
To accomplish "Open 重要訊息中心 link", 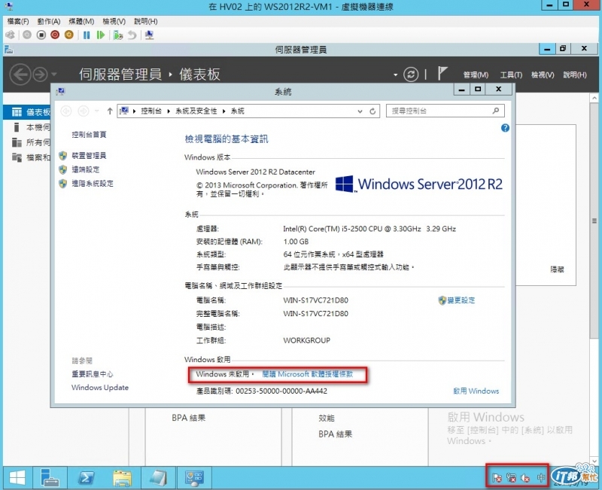I will coord(93,373).
